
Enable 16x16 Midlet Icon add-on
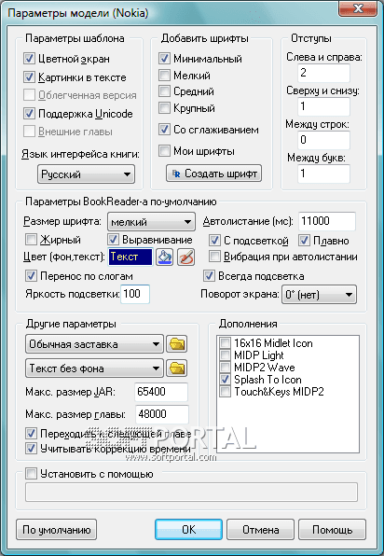pos(225,343)
